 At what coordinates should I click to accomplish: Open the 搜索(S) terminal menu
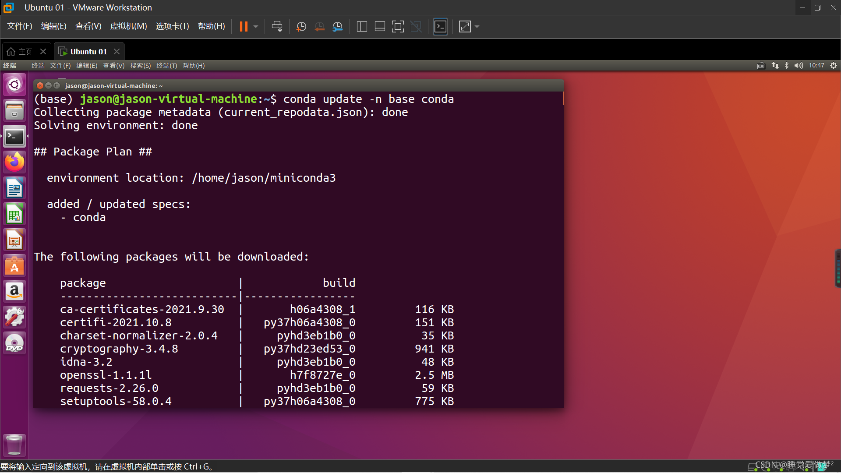[x=140, y=65]
